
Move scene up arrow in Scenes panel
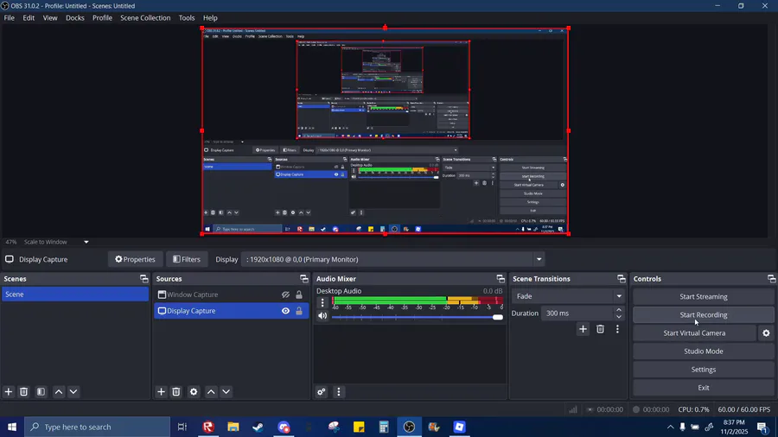[59, 391]
